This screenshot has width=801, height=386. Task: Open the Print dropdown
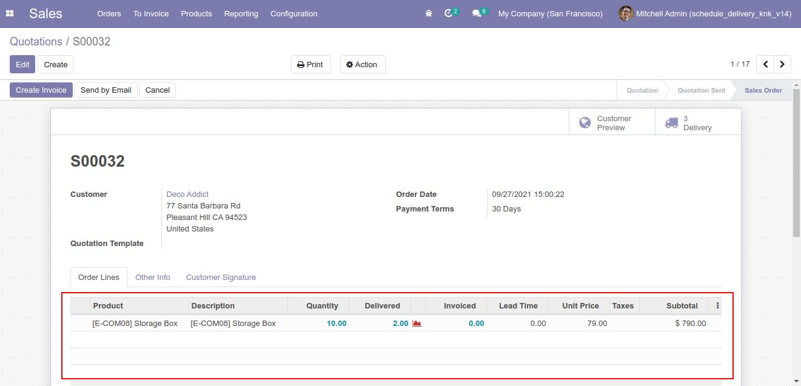(310, 64)
